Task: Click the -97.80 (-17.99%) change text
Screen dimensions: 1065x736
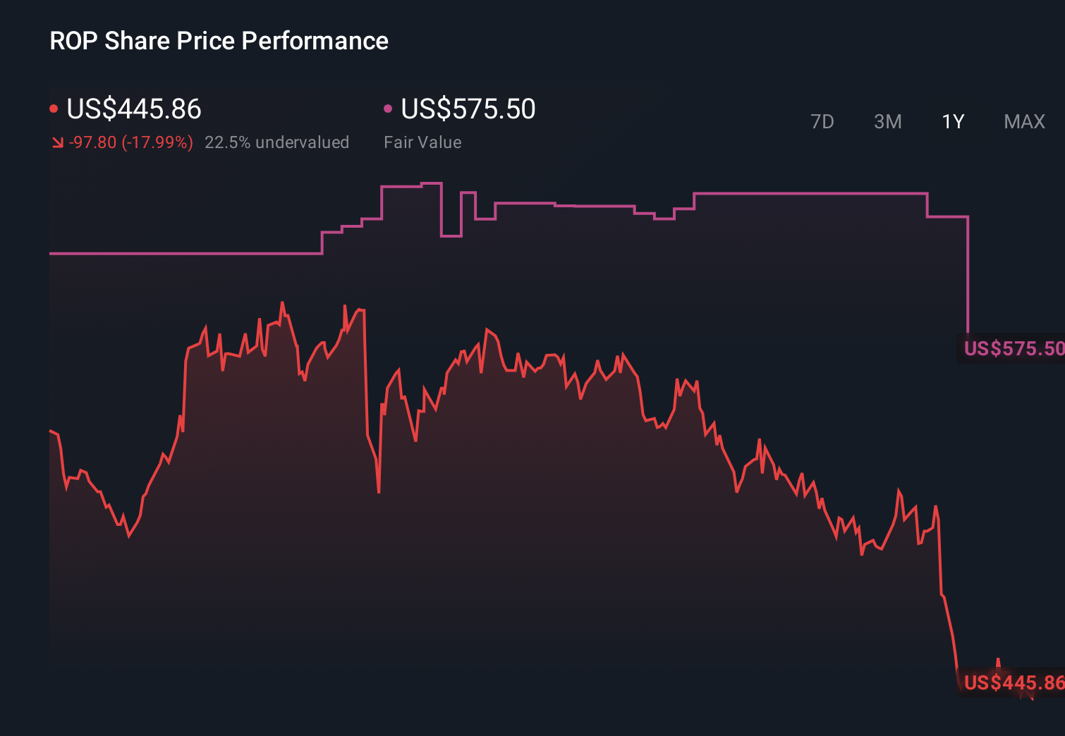Action: (x=130, y=142)
